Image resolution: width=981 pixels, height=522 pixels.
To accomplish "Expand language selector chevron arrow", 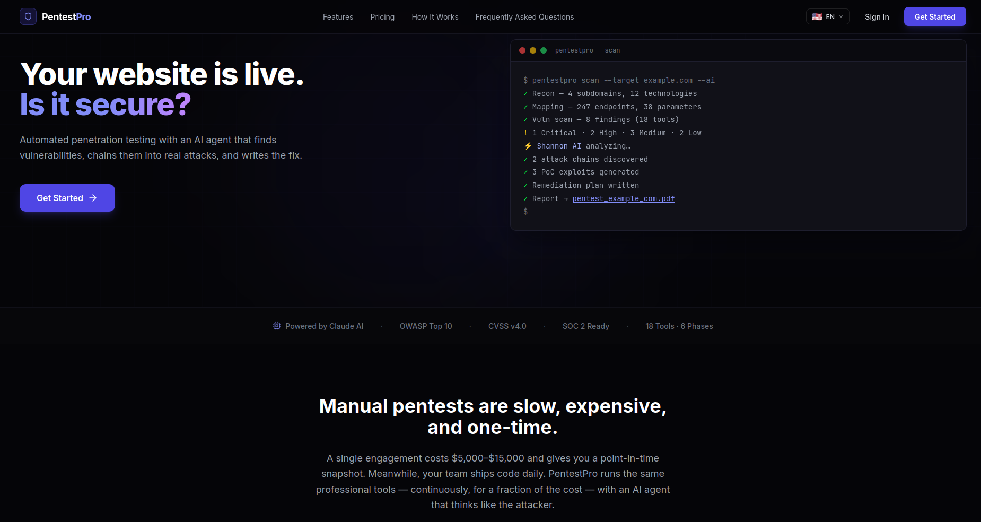I will (x=841, y=17).
